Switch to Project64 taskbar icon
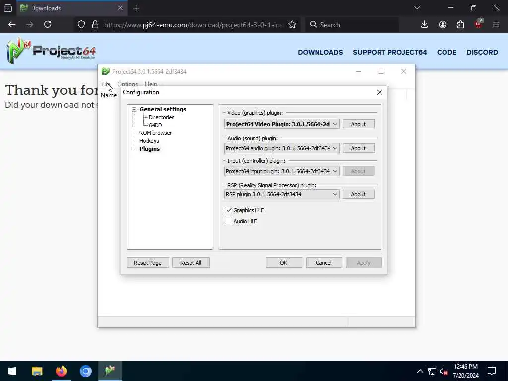The width and height of the screenshot is (508, 381). click(110, 371)
